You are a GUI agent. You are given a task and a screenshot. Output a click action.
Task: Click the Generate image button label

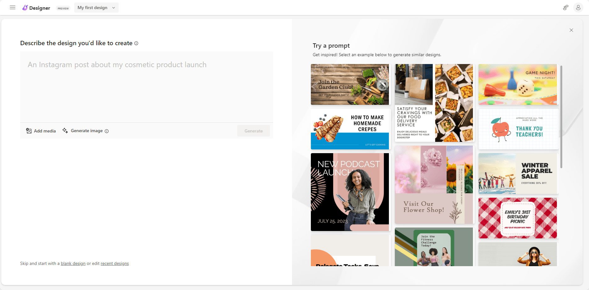coord(87,131)
